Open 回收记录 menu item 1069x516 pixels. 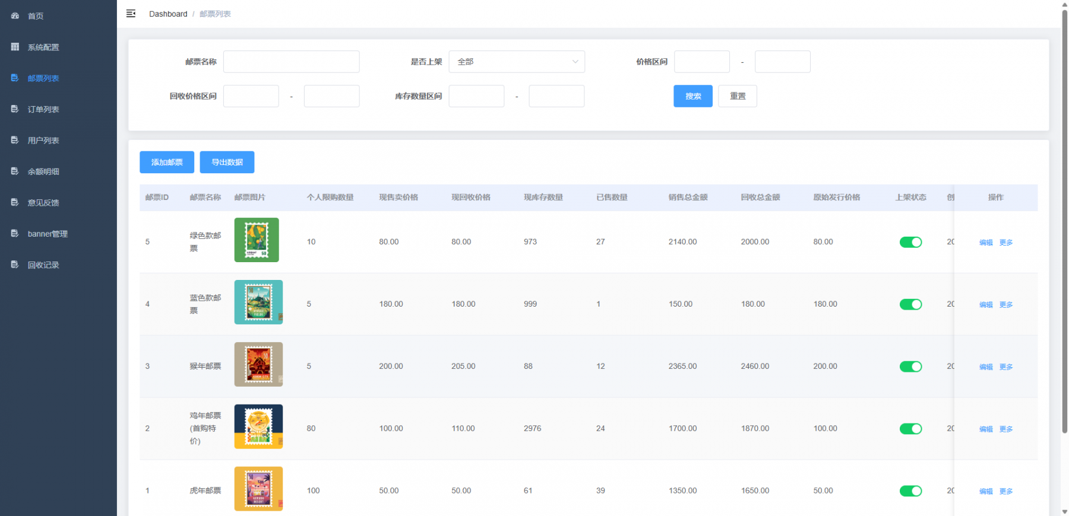[58, 265]
